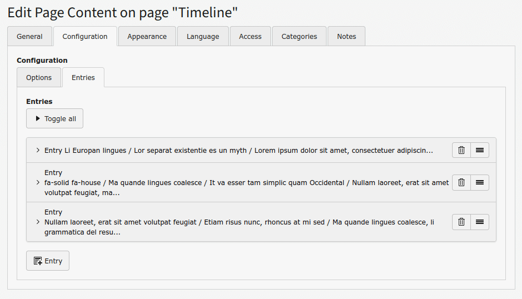Image resolution: width=522 pixels, height=299 pixels.
Task: Switch to the Options sub-tab
Action: 39,78
